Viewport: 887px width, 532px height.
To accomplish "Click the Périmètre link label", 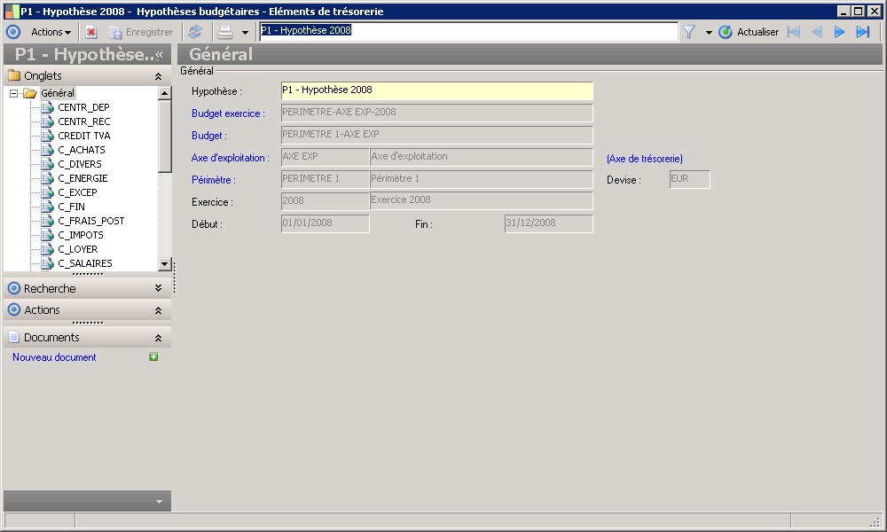I will [x=213, y=180].
